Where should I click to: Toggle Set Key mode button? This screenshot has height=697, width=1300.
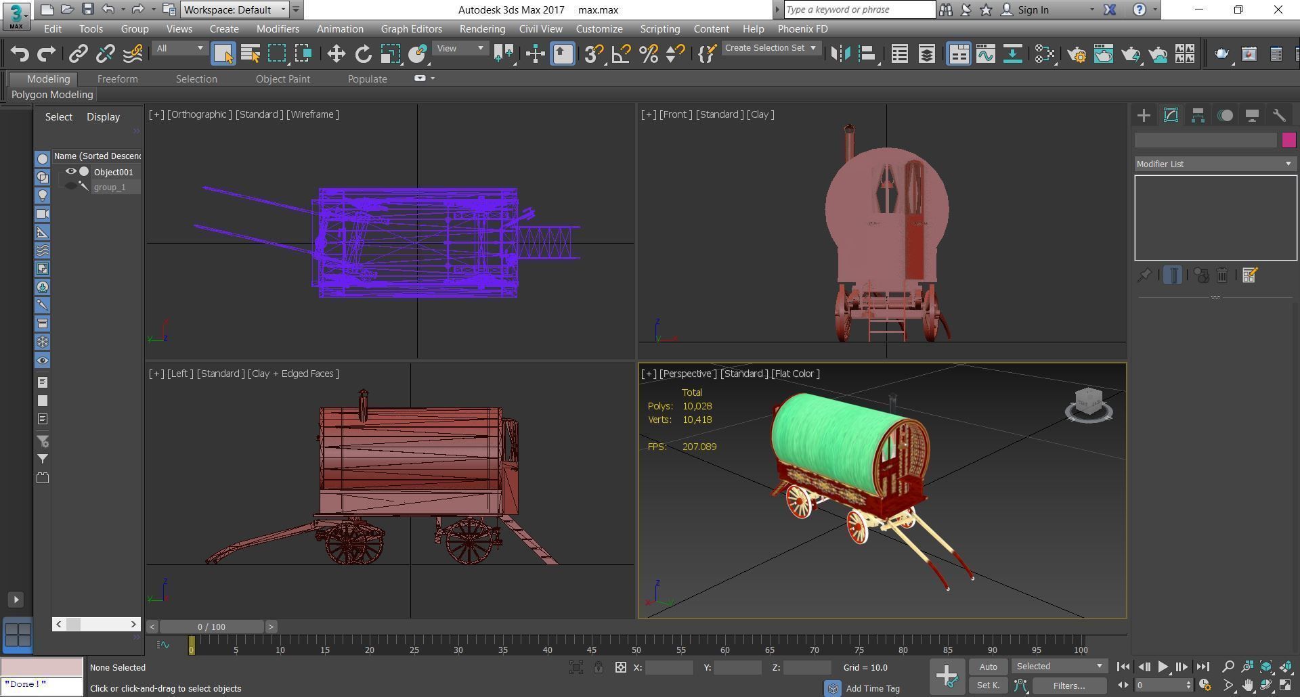point(987,685)
